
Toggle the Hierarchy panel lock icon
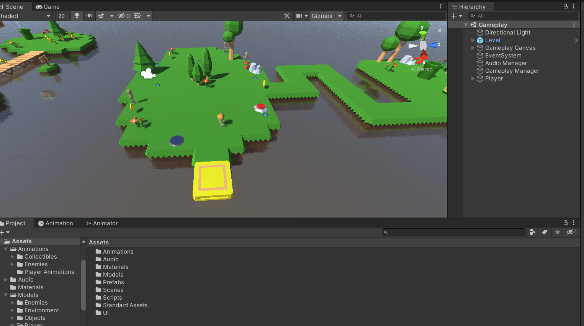566,7
